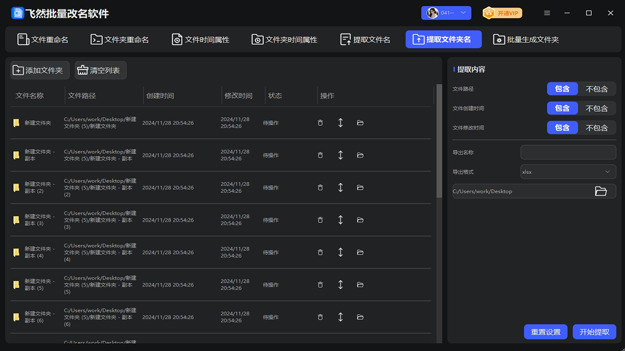Set 文件创建时间 to 包含

point(562,108)
